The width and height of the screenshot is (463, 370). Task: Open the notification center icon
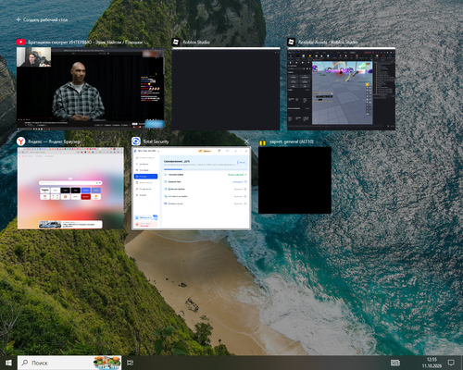point(451,363)
